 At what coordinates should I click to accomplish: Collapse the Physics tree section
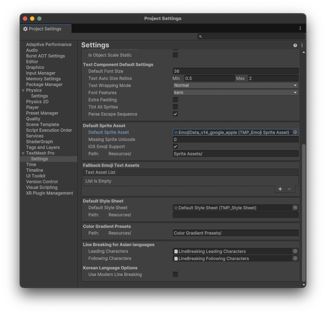23,90
